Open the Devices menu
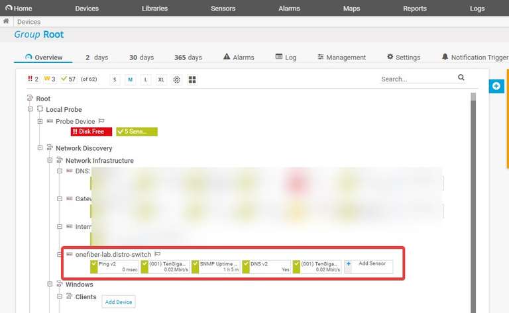The height and width of the screenshot is (313, 509). pos(87,9)
